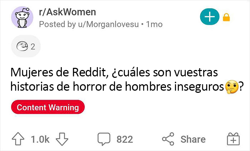Viewport: 250px width, 151px height.
Task: Give award using the gift icon
Action: [233, 139]
